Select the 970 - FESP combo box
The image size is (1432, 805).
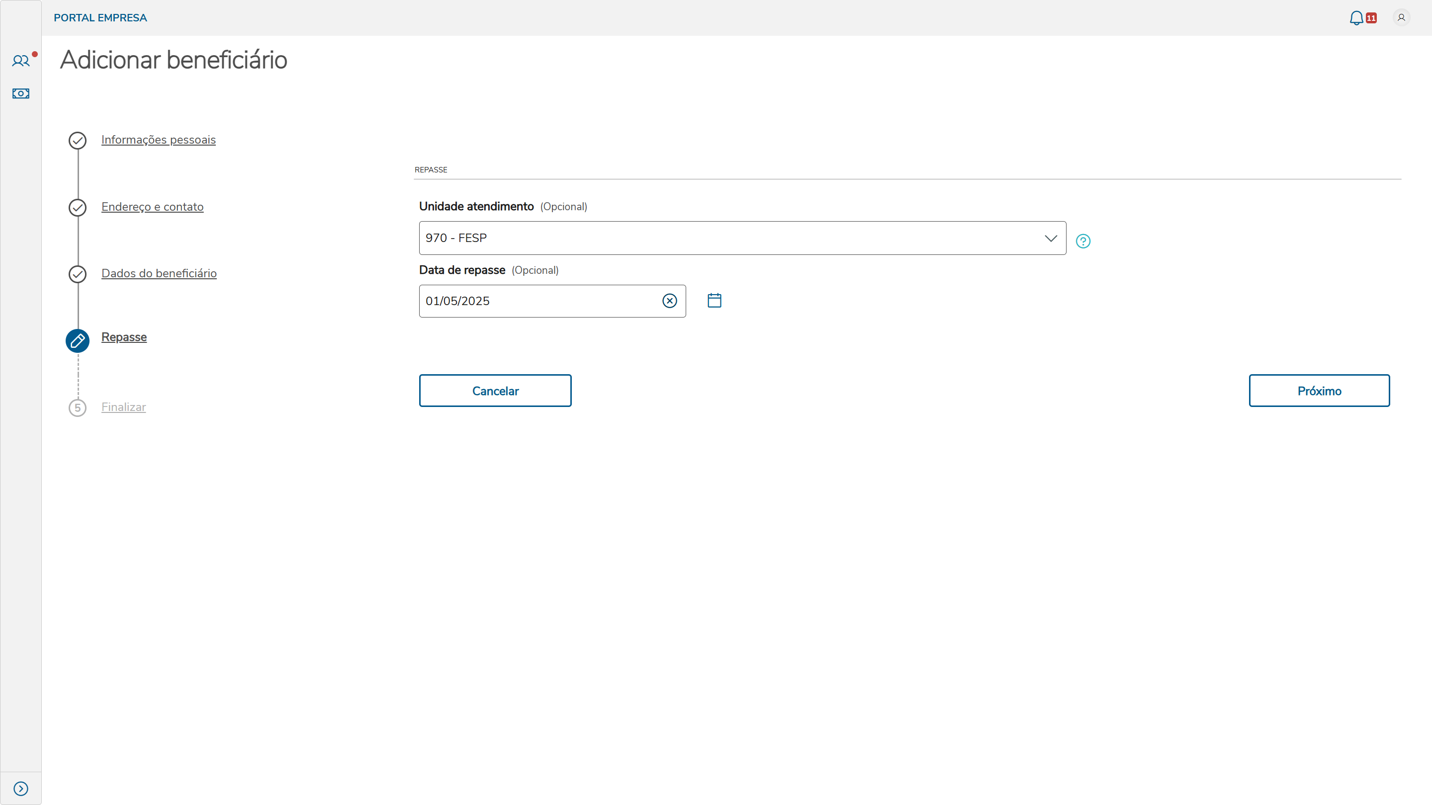click(x=722, y=239)
